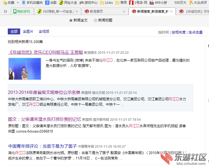Select 新闻全文 radio button

pos(71,20)
